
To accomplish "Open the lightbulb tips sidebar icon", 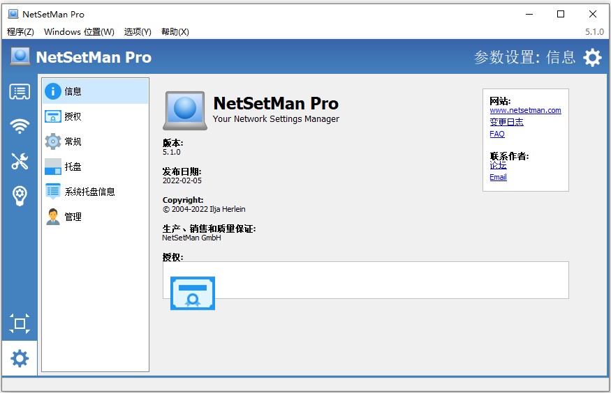I will pyautogui.click(x=20, y=196).
